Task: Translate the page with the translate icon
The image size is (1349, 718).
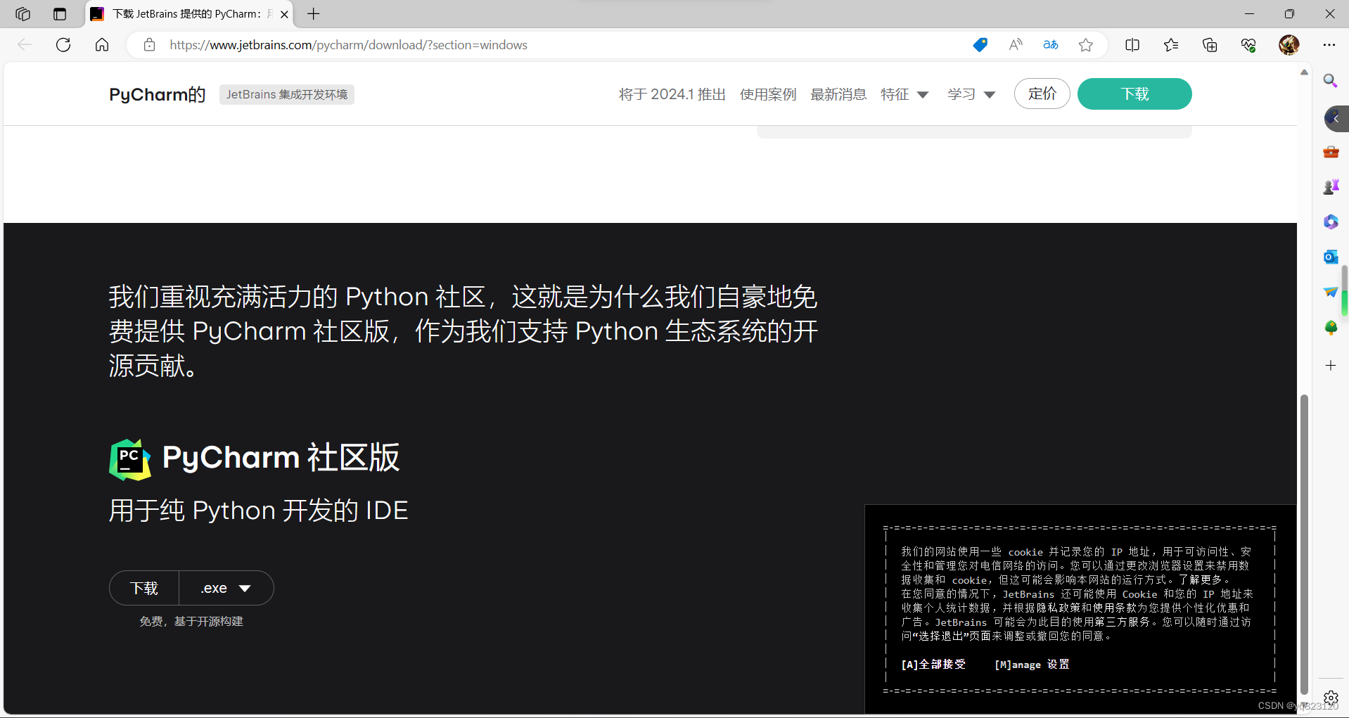Action: tap(1050, 44)
